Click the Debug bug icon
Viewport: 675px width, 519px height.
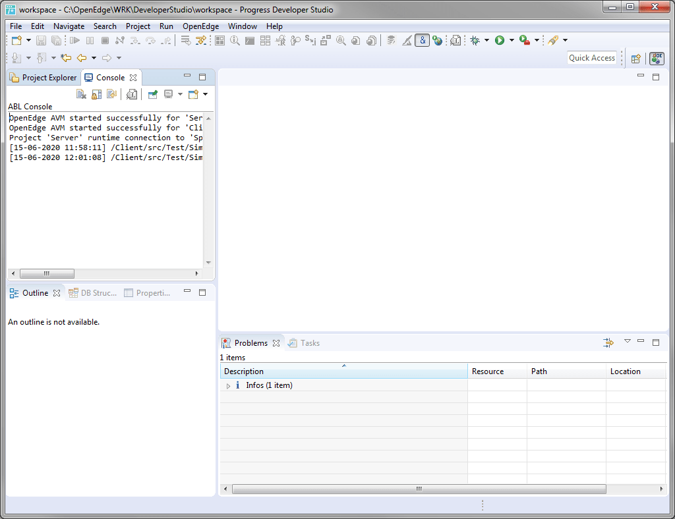(475, 40)
